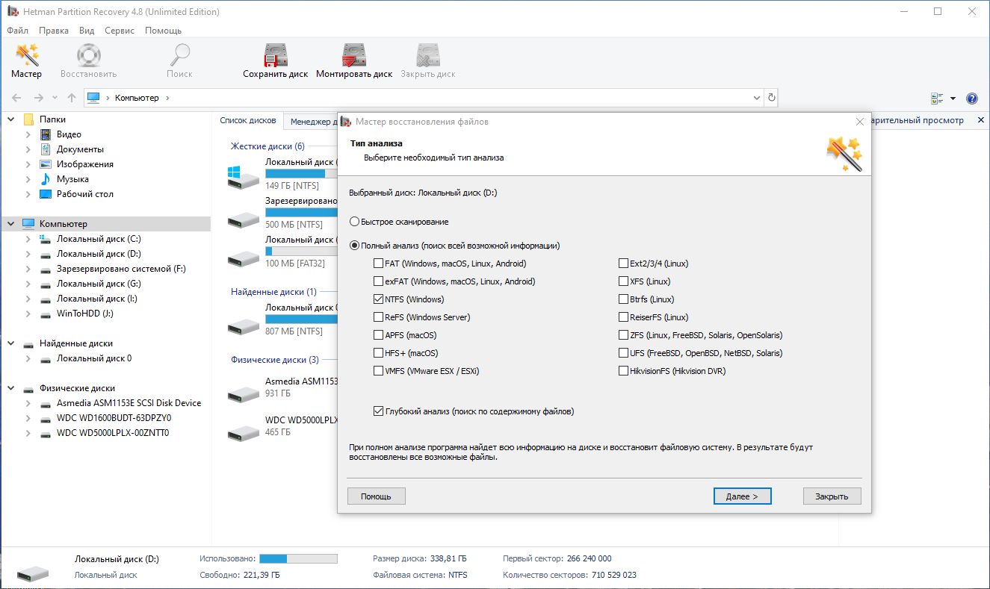
Task: Refresh the address bar location
Action: pyautogui.click(x=772, y=98)
